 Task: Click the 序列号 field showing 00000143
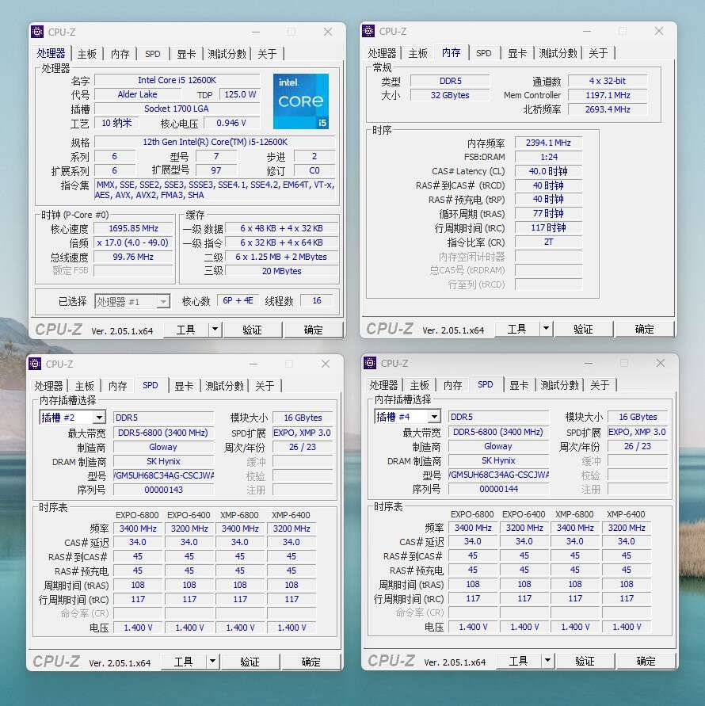(163, 490)
